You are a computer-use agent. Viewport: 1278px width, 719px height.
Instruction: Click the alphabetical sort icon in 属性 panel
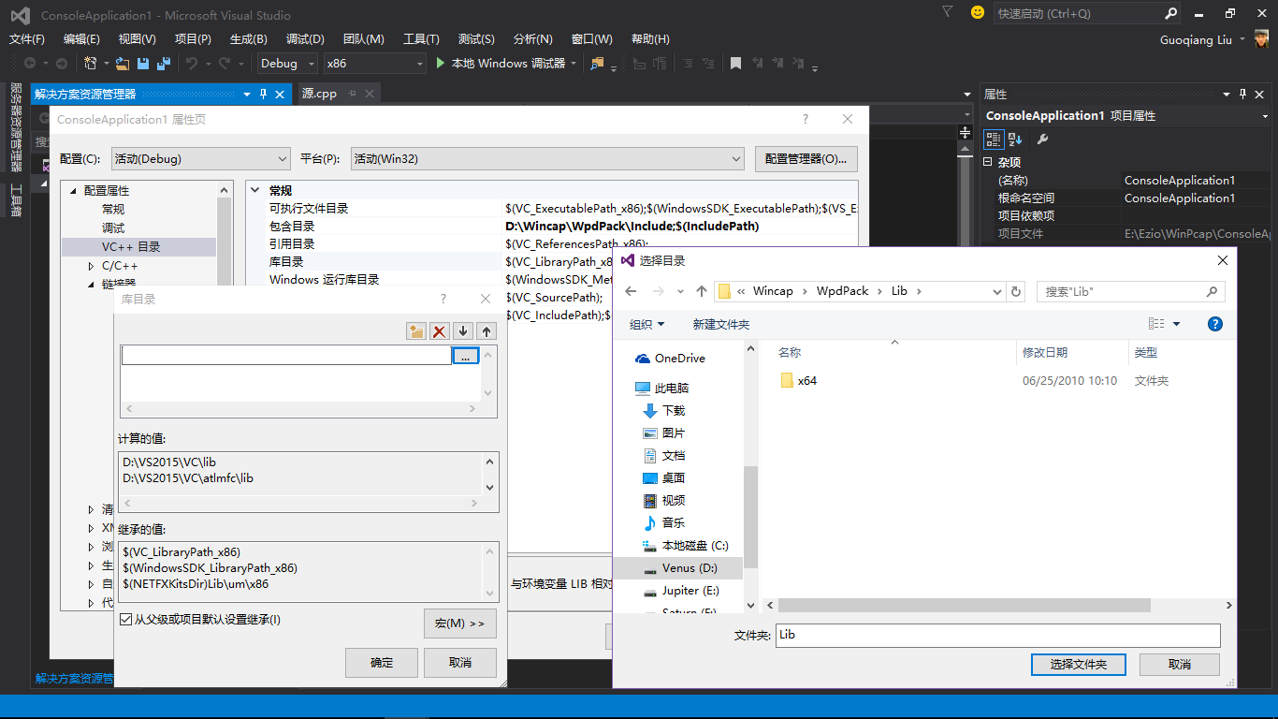pyautogui.click(x=1016, y=139)
